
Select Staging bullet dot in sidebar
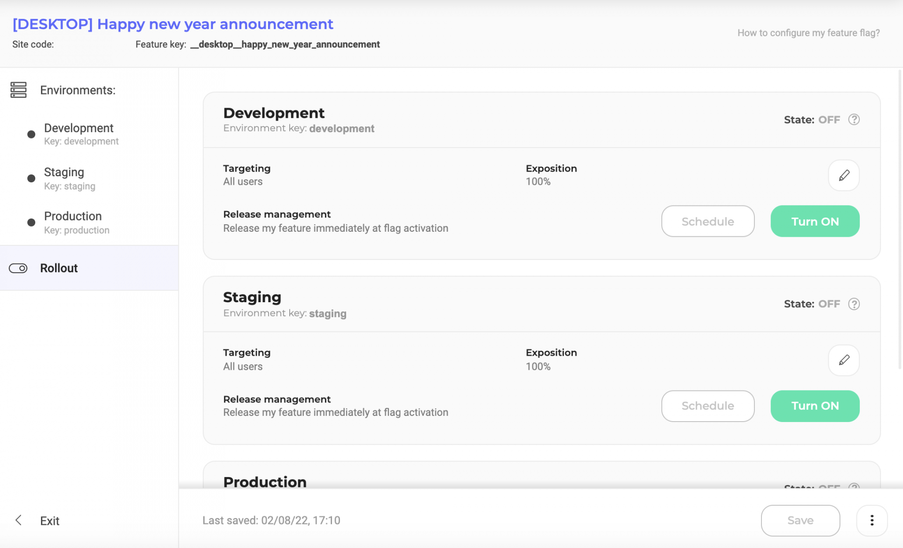(31, 179)
